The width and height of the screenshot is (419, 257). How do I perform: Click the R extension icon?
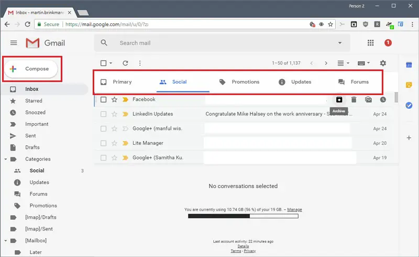[377, 24]
